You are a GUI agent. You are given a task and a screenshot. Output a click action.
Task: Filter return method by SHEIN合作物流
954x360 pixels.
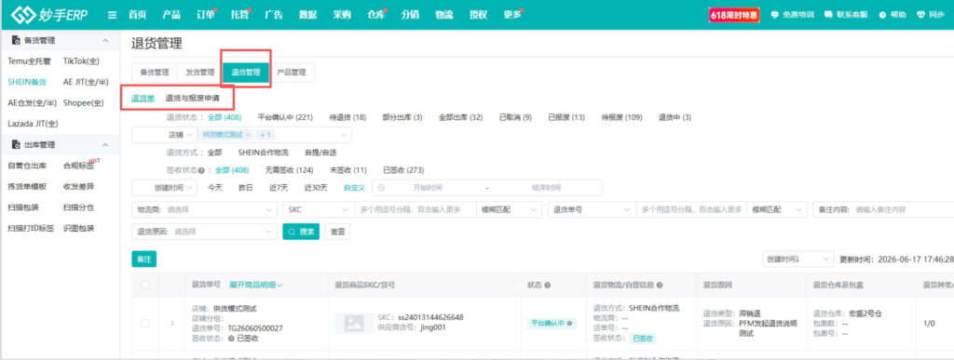click(264, 153)
